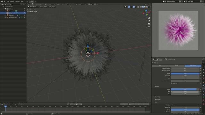This screenshot has height=115, width=205.
Task: Select rendered viewport shading
Action: 147,7
